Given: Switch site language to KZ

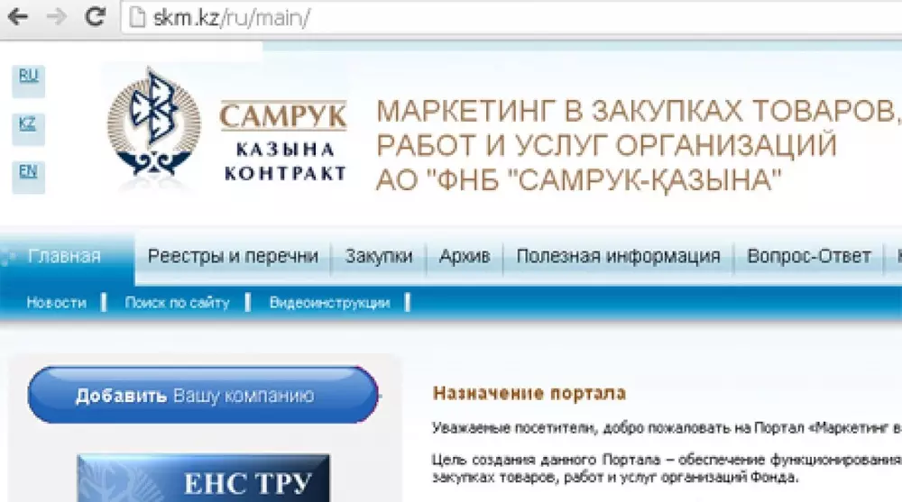Looking at the screenshot, I should (x=28, y=124).
